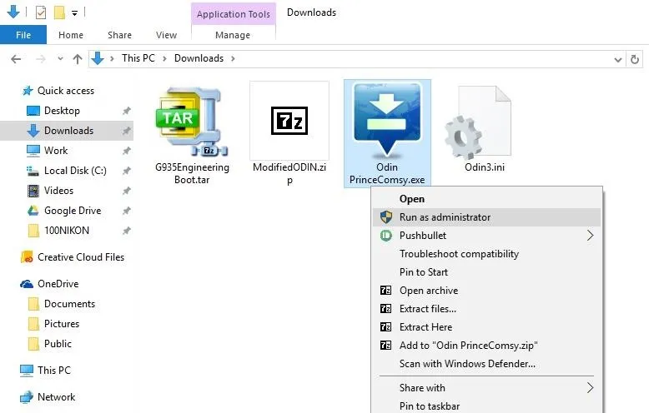Viewport: 649px width, 413px height.
Task: Switch to the Home ribbon tab
Action: tap(71, 35)
